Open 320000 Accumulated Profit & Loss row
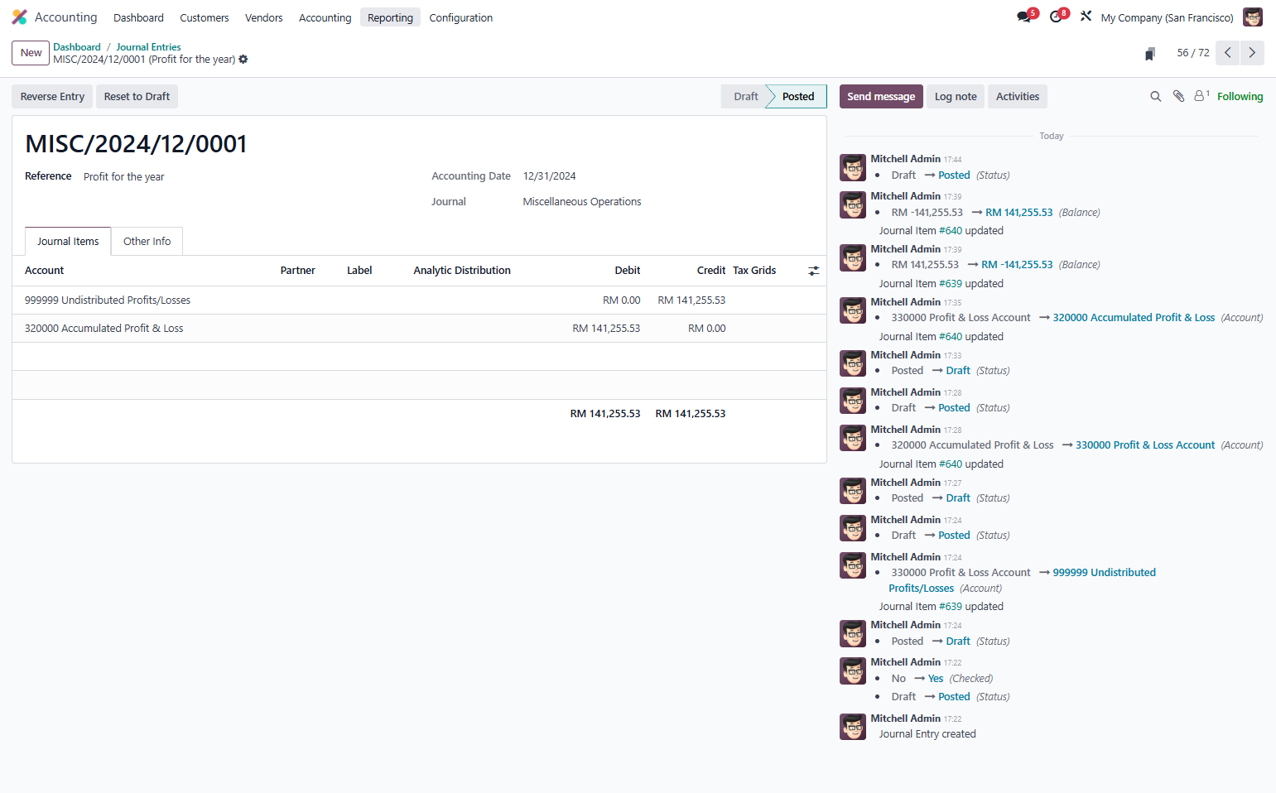The height and width of the screenshot is (793, 1276). 420,329
